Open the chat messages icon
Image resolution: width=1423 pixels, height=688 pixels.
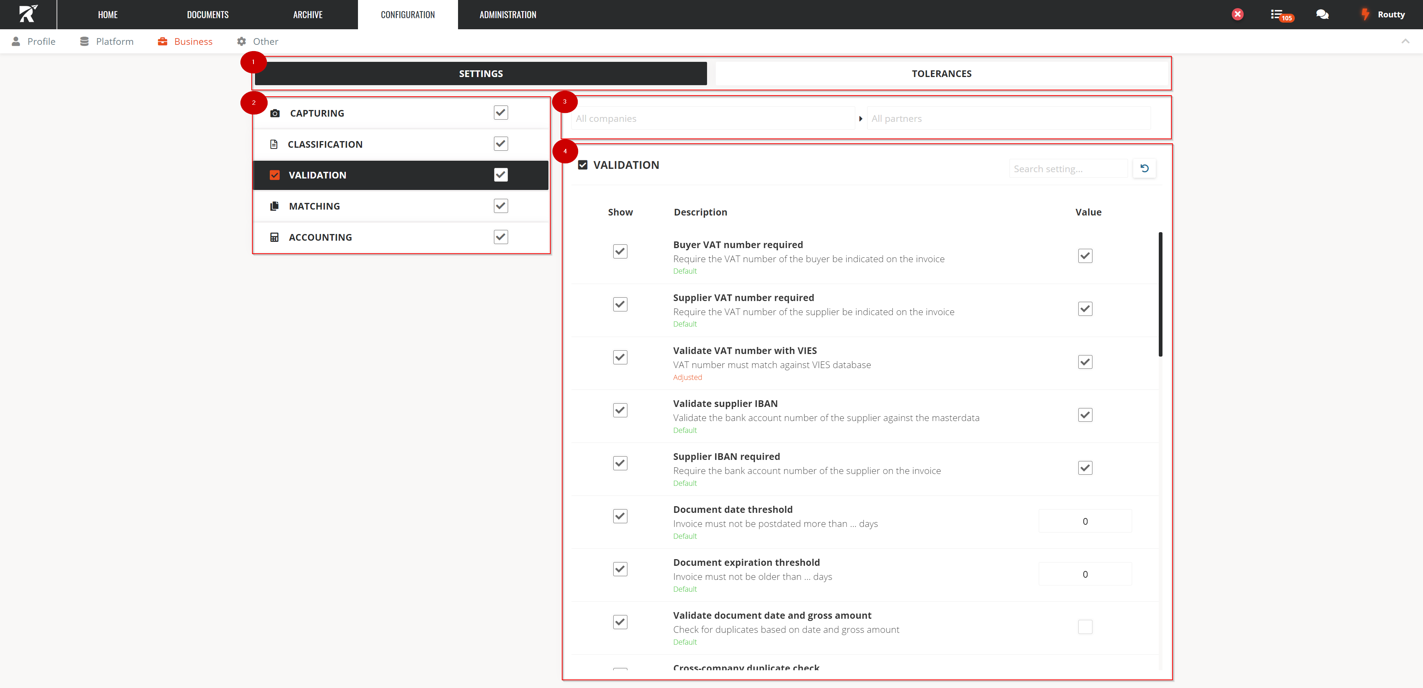1322,14
